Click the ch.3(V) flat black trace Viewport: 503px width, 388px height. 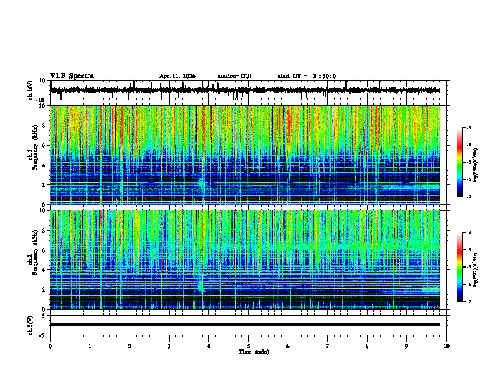(245, 325)
